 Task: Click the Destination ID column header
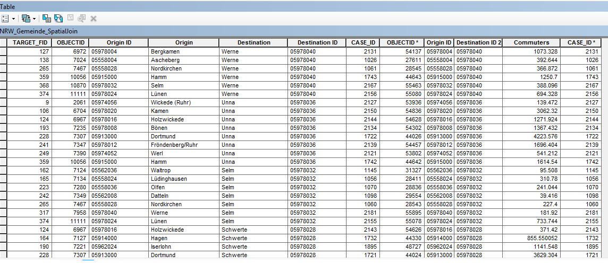click(x=317, y=42)
